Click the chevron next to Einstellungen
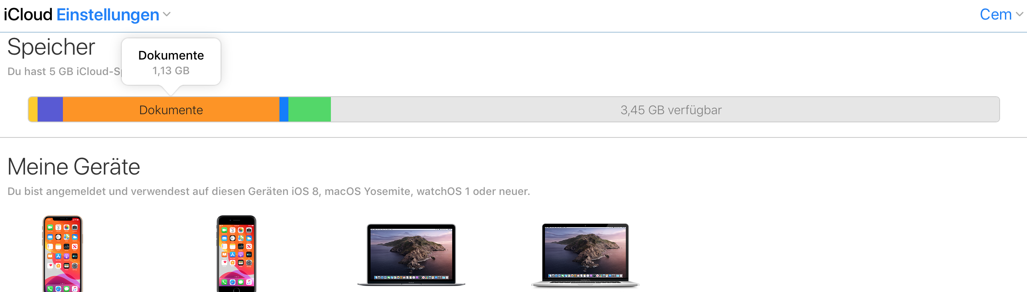Screen dimensions: 1027x292 [x=167, y=14]
